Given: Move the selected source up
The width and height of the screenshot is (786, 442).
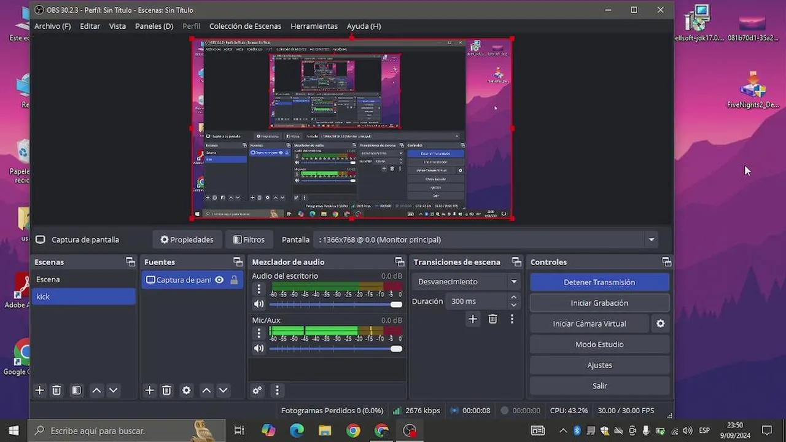Looking at the screenshot, I should (x=206, y=390).
